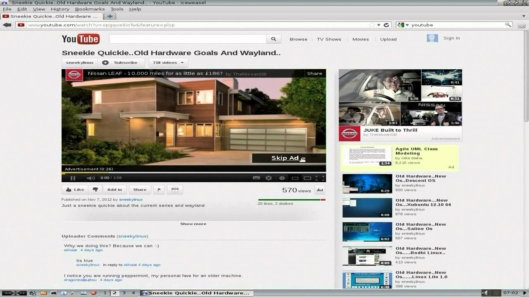Subscribe to sneekylinux channel
The image size is (529, 297).
(121, 63)
